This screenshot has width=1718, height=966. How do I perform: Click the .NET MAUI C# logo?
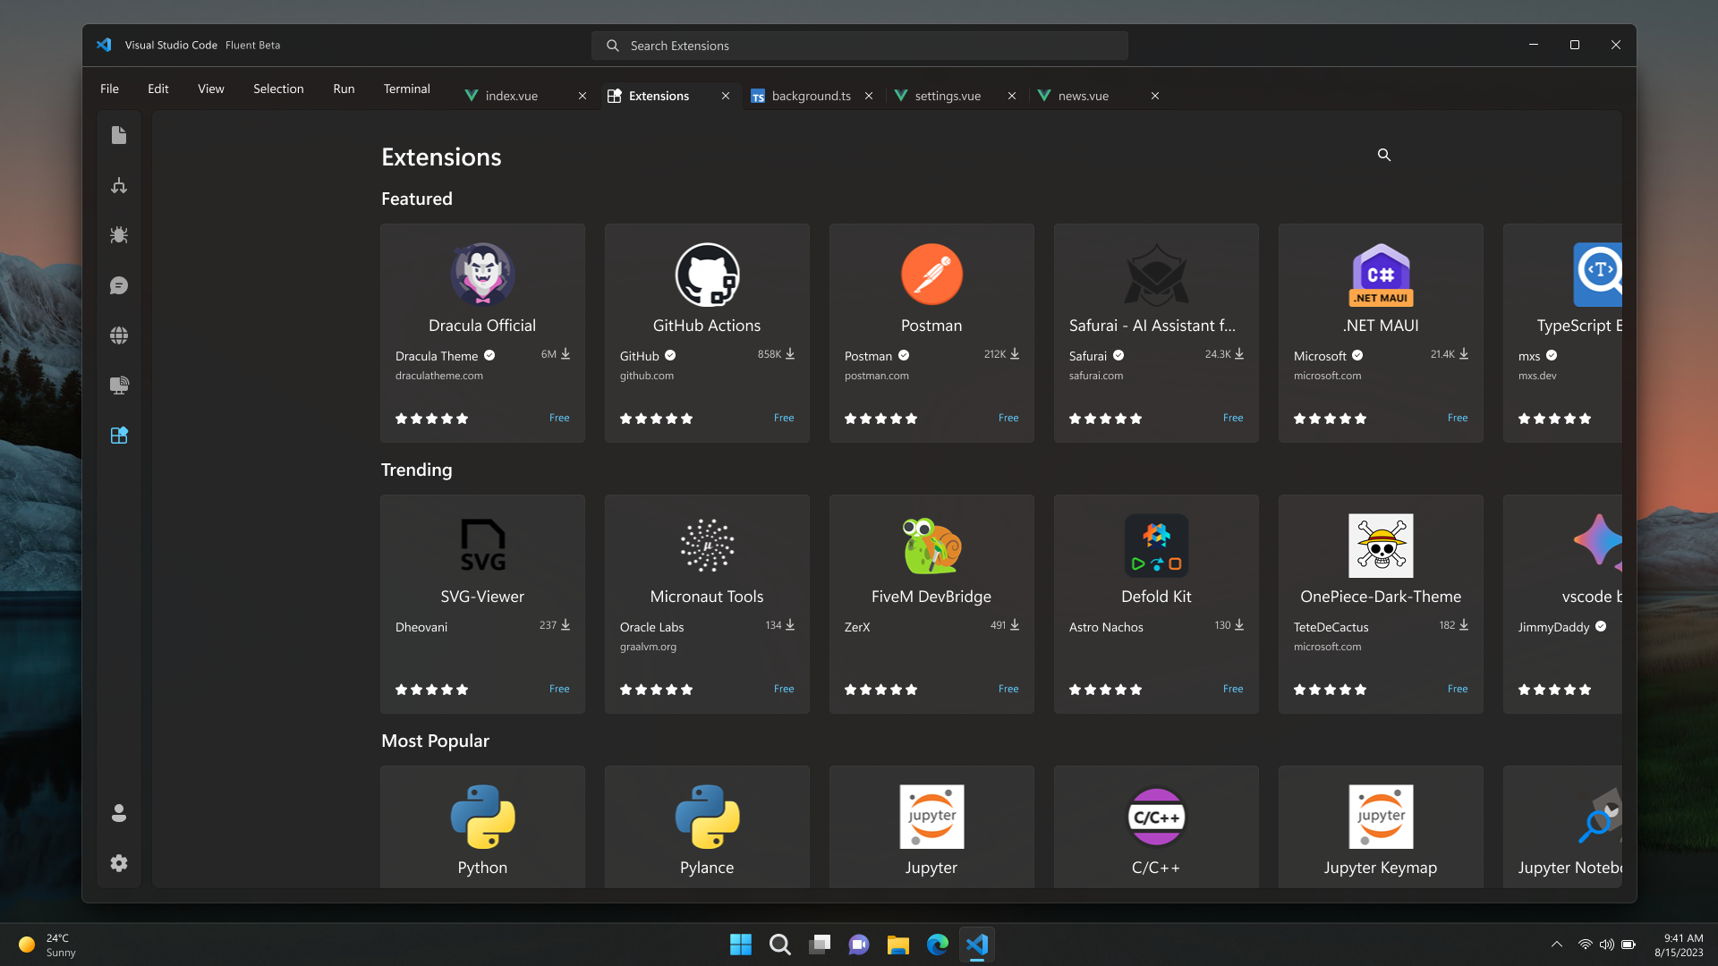[x=1381, y=275]
